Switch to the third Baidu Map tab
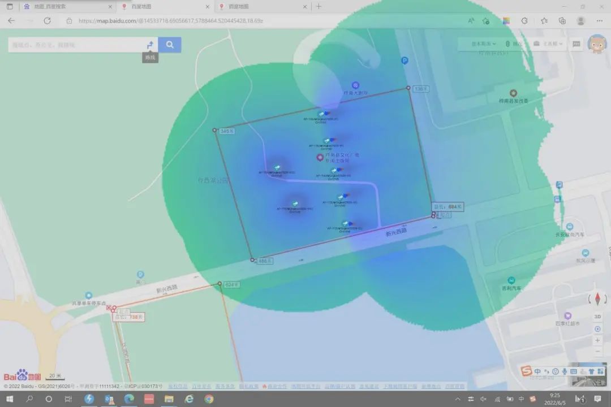Image resolution: width=611 pixels, height=407 pixels. click(260, 7)
